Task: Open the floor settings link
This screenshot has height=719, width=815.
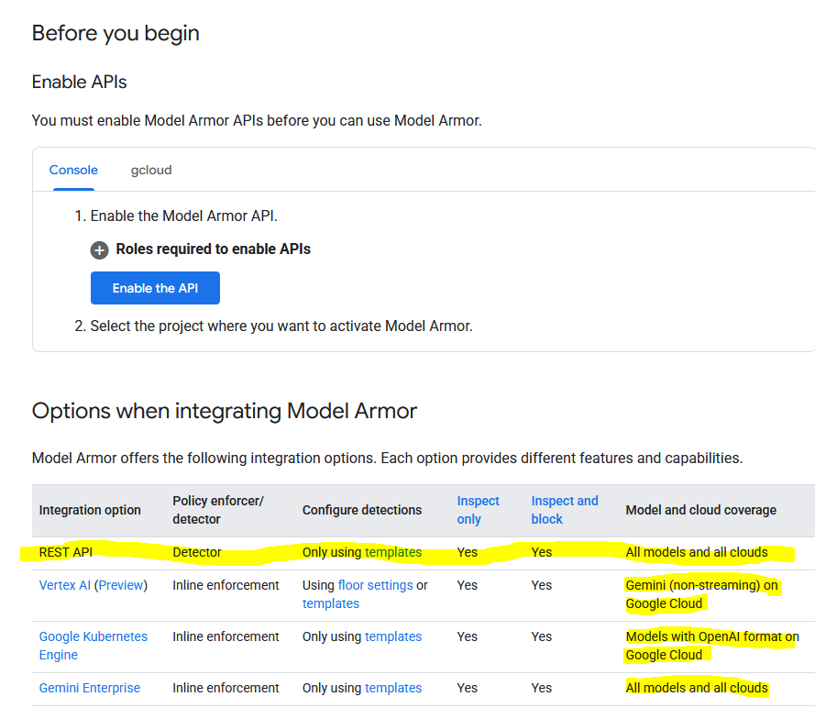Action: click(x=375, y=585)
